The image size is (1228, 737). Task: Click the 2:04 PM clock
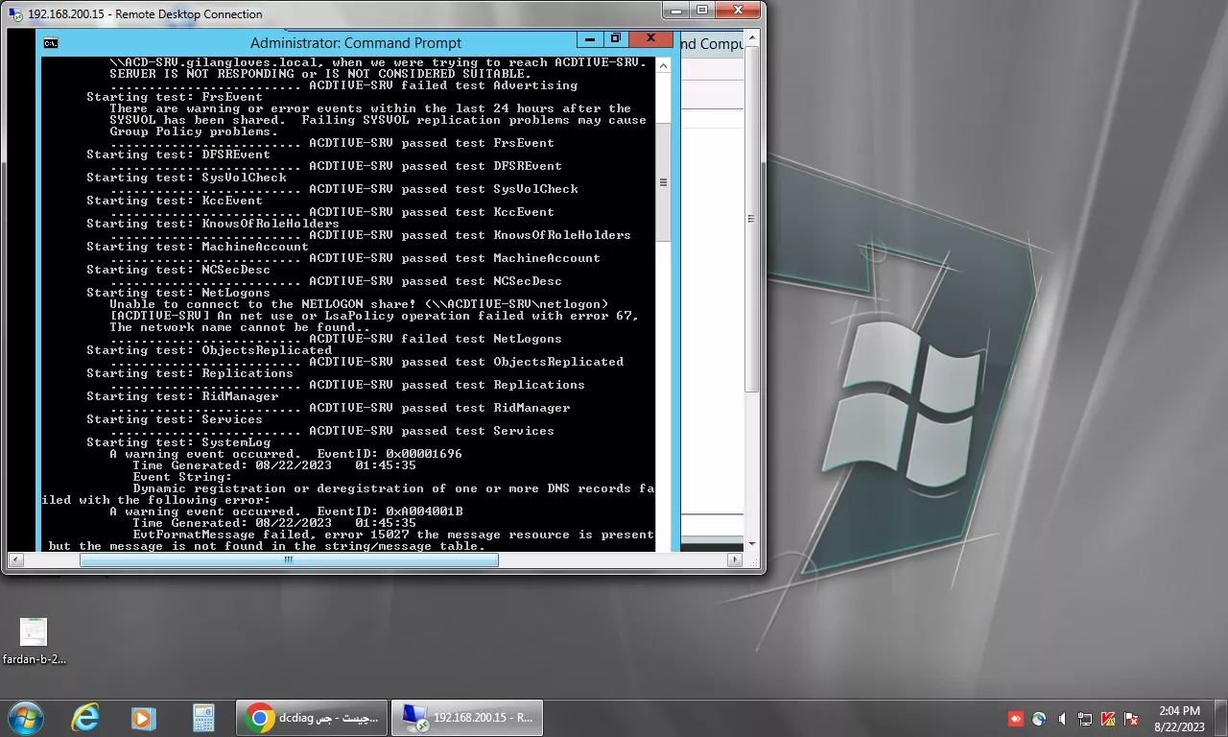tap(1179, 710)
